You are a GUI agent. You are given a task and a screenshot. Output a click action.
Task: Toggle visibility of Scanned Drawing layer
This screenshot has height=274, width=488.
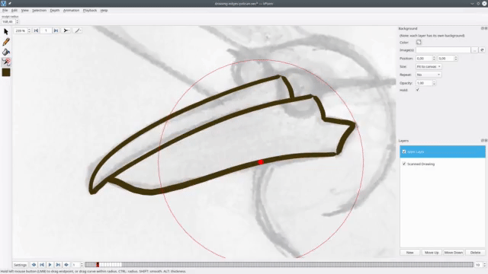pyautogui.click(x=404, y=164)
